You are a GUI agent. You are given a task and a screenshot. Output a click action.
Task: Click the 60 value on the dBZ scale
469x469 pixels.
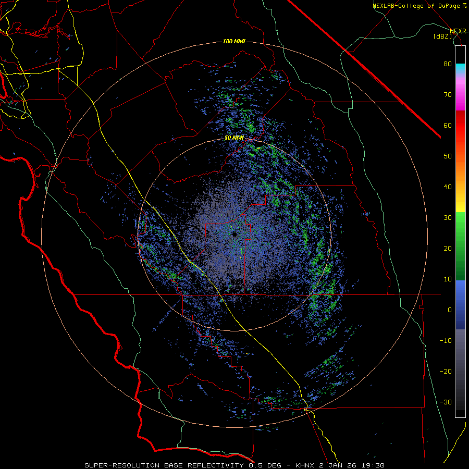448,125
